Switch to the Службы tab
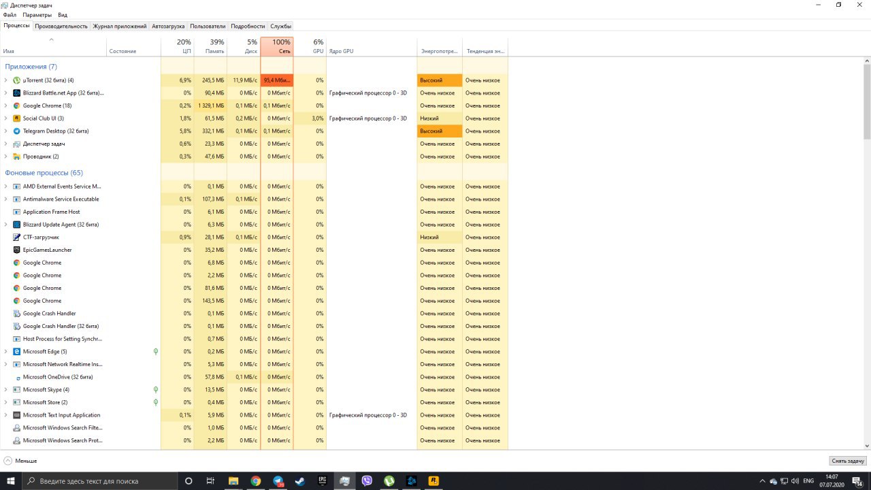This screenshot has width=871, height=490. [281, 26]
